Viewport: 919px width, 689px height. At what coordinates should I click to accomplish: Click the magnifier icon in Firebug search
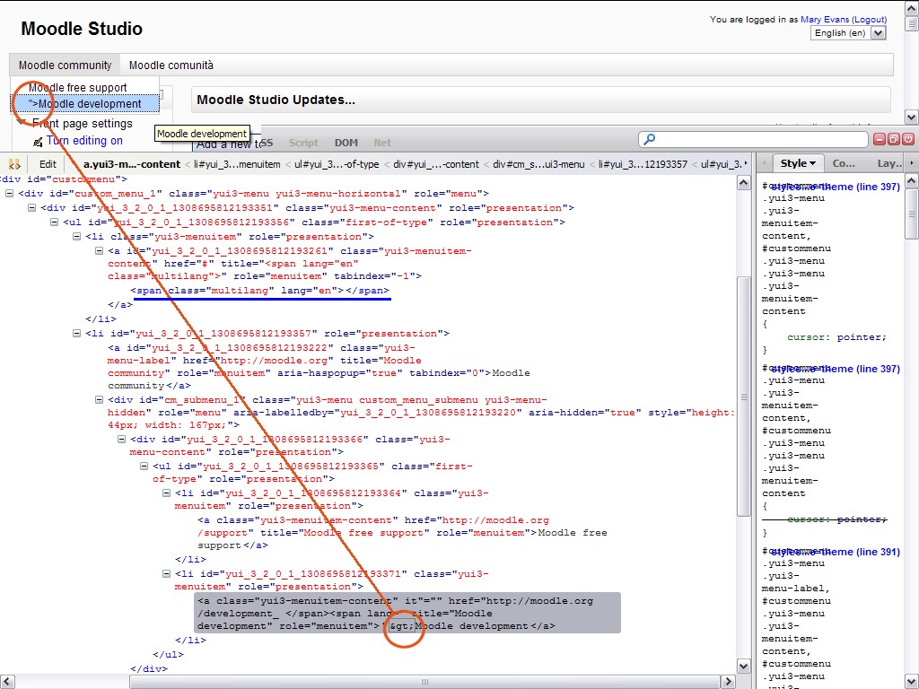[x=650, y=139]
